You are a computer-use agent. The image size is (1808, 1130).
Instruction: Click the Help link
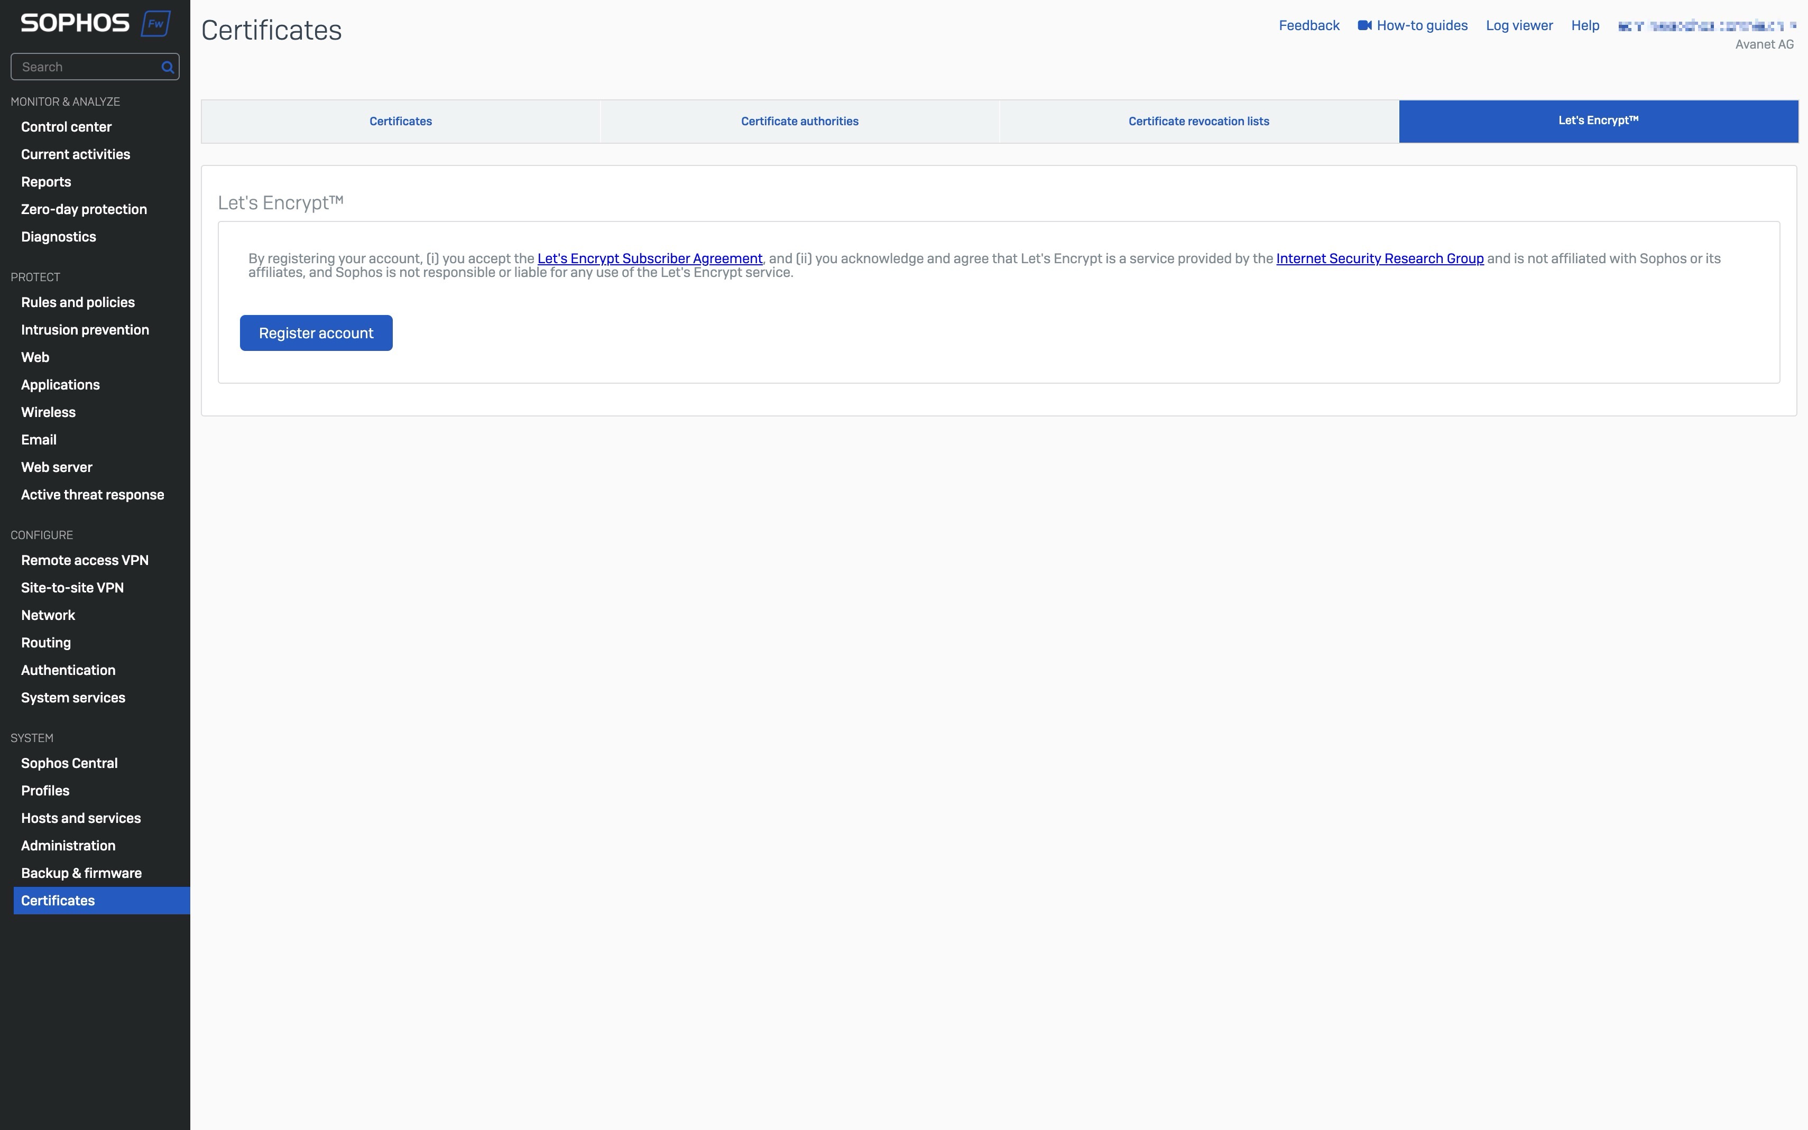[x=1584, y=25]
